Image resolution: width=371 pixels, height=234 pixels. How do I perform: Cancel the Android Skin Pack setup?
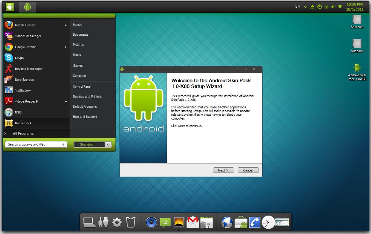click(248, 170)
